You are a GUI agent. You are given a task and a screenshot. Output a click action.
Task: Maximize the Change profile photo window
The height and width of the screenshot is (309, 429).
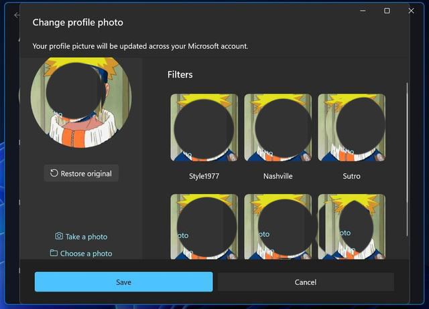(387, 11)
